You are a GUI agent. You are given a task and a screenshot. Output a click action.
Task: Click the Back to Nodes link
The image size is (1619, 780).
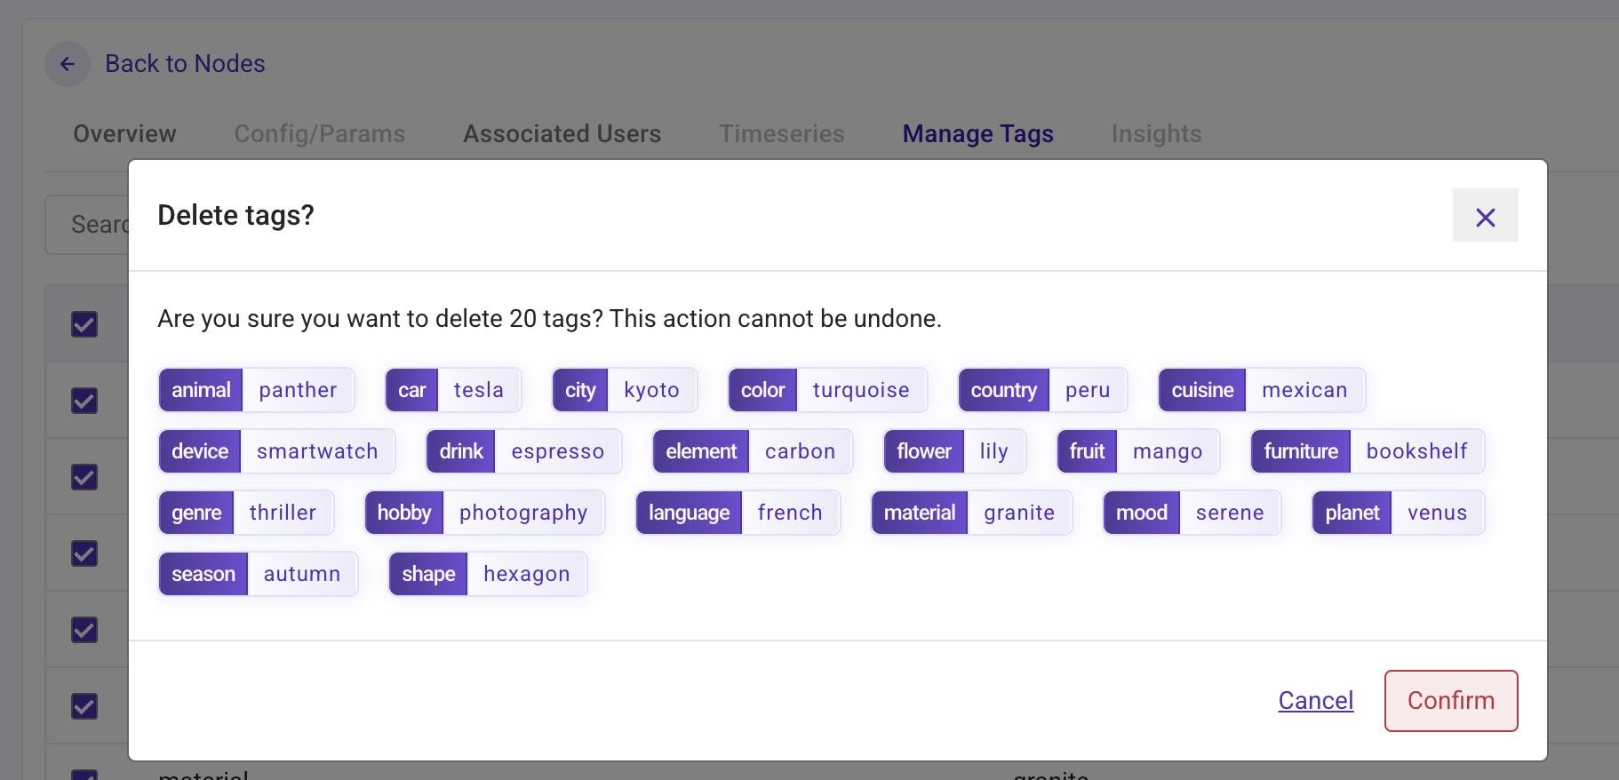point(185,64)
